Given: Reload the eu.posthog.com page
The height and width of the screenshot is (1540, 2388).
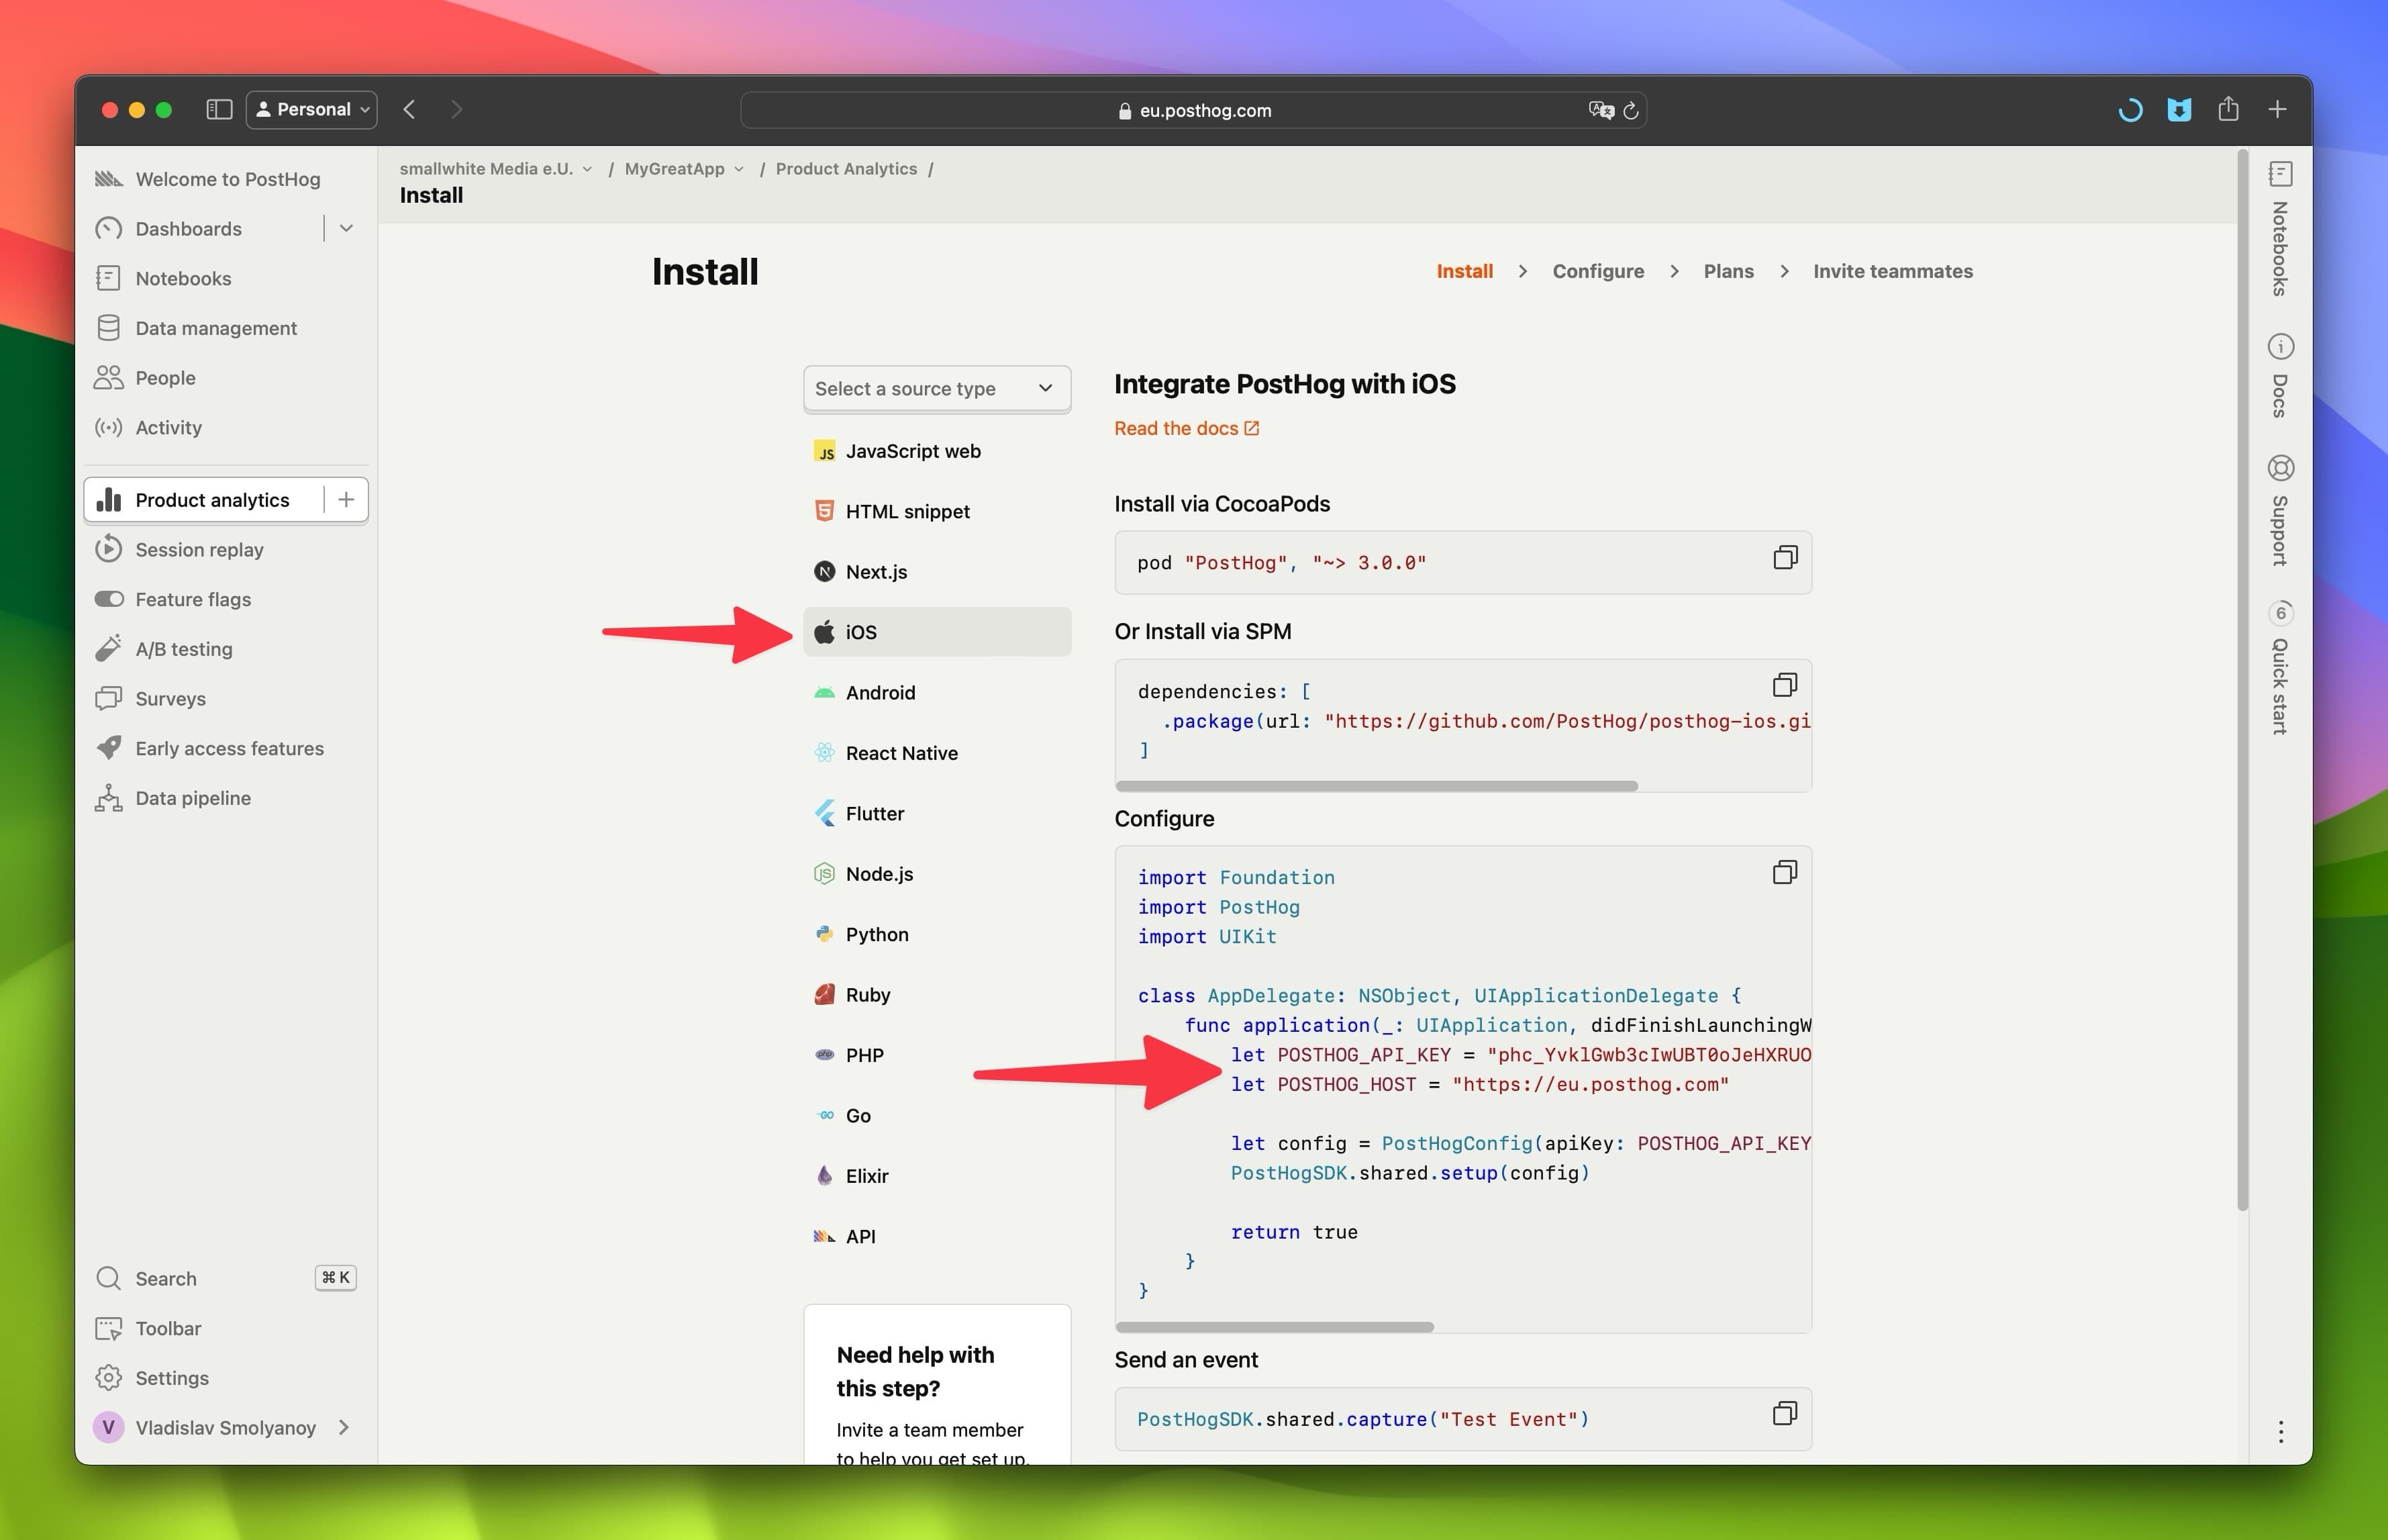Looking at the screenshot, I should [x=1630, y=110].
